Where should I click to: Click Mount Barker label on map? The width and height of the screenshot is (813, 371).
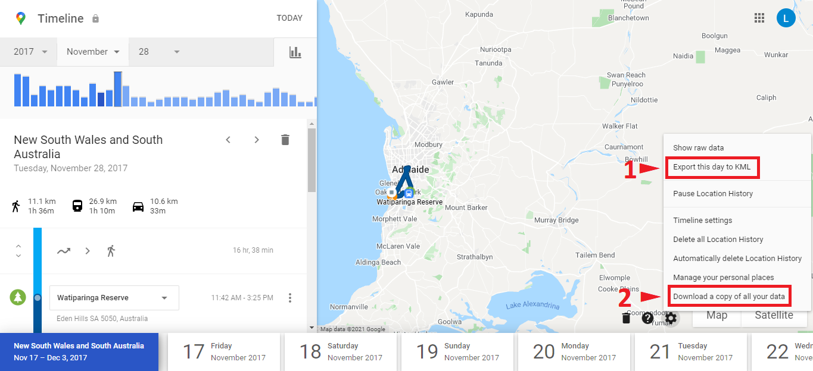(466, 207)
